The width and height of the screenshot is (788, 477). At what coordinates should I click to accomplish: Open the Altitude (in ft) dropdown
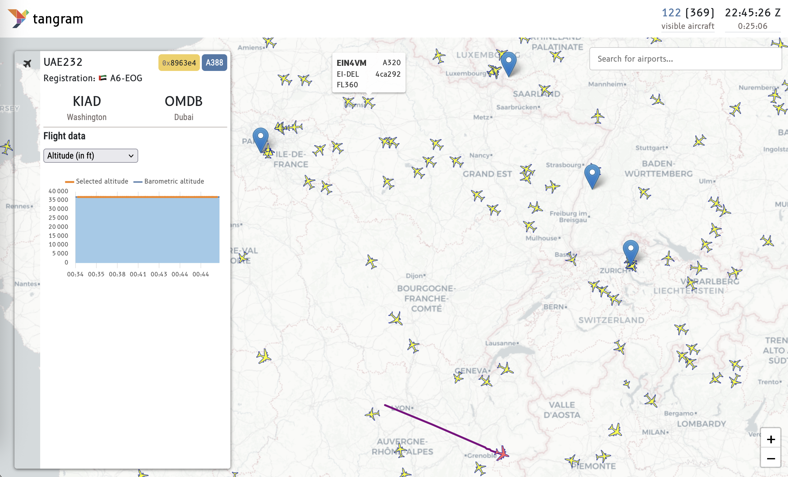[91, 156]
